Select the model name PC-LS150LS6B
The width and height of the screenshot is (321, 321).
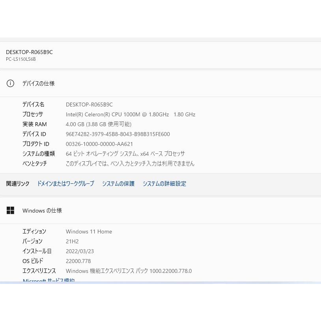[x=21, y=59]
